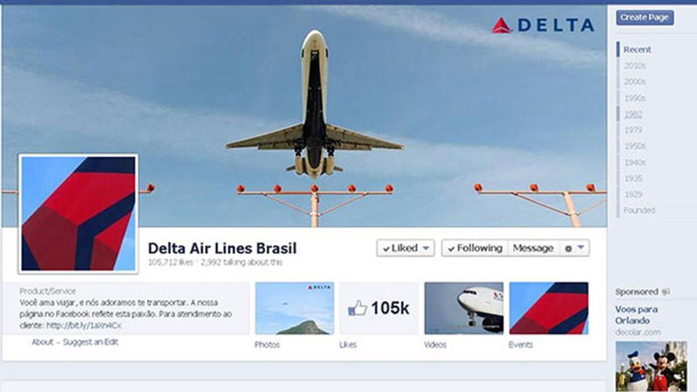The image size is (697, 392).
Task: Send a Message to the page
Action: click(533, 248)
